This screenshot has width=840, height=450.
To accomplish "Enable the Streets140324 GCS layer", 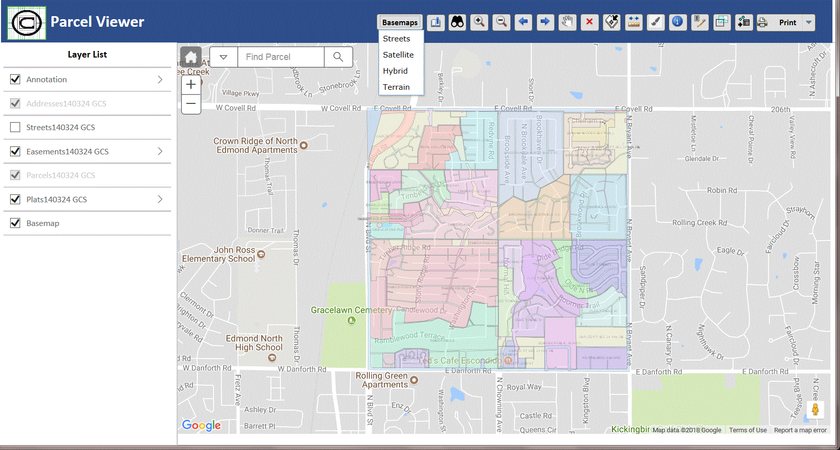I will (15, 127).
